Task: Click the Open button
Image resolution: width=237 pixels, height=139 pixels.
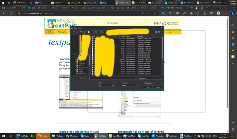Action: click(x=148, y=87)
